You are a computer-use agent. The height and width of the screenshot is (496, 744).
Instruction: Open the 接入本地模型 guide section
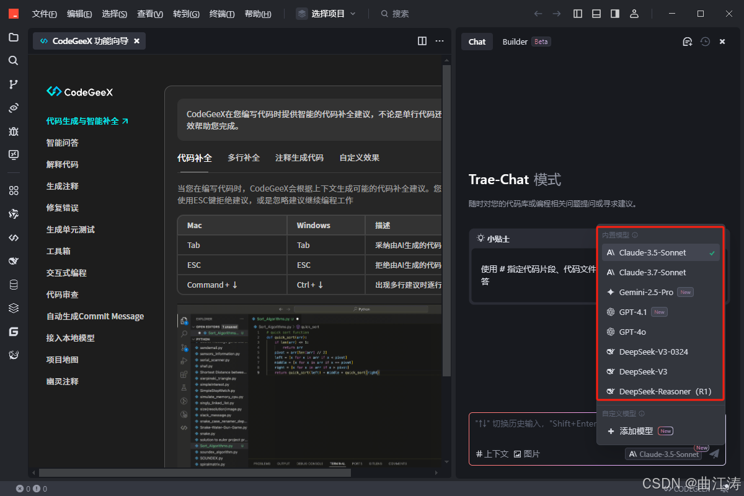coord(71,338)
